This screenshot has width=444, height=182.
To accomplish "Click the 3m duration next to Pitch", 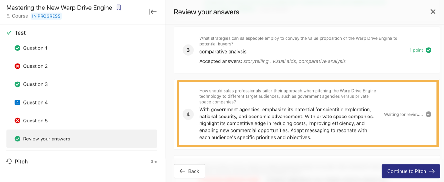I will [x=154, y=162].
